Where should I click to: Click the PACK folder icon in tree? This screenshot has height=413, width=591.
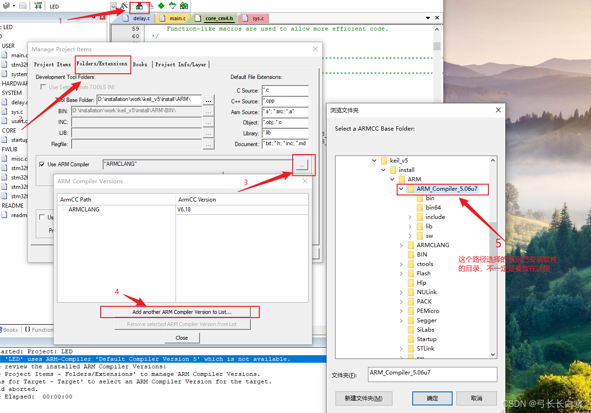411,302
